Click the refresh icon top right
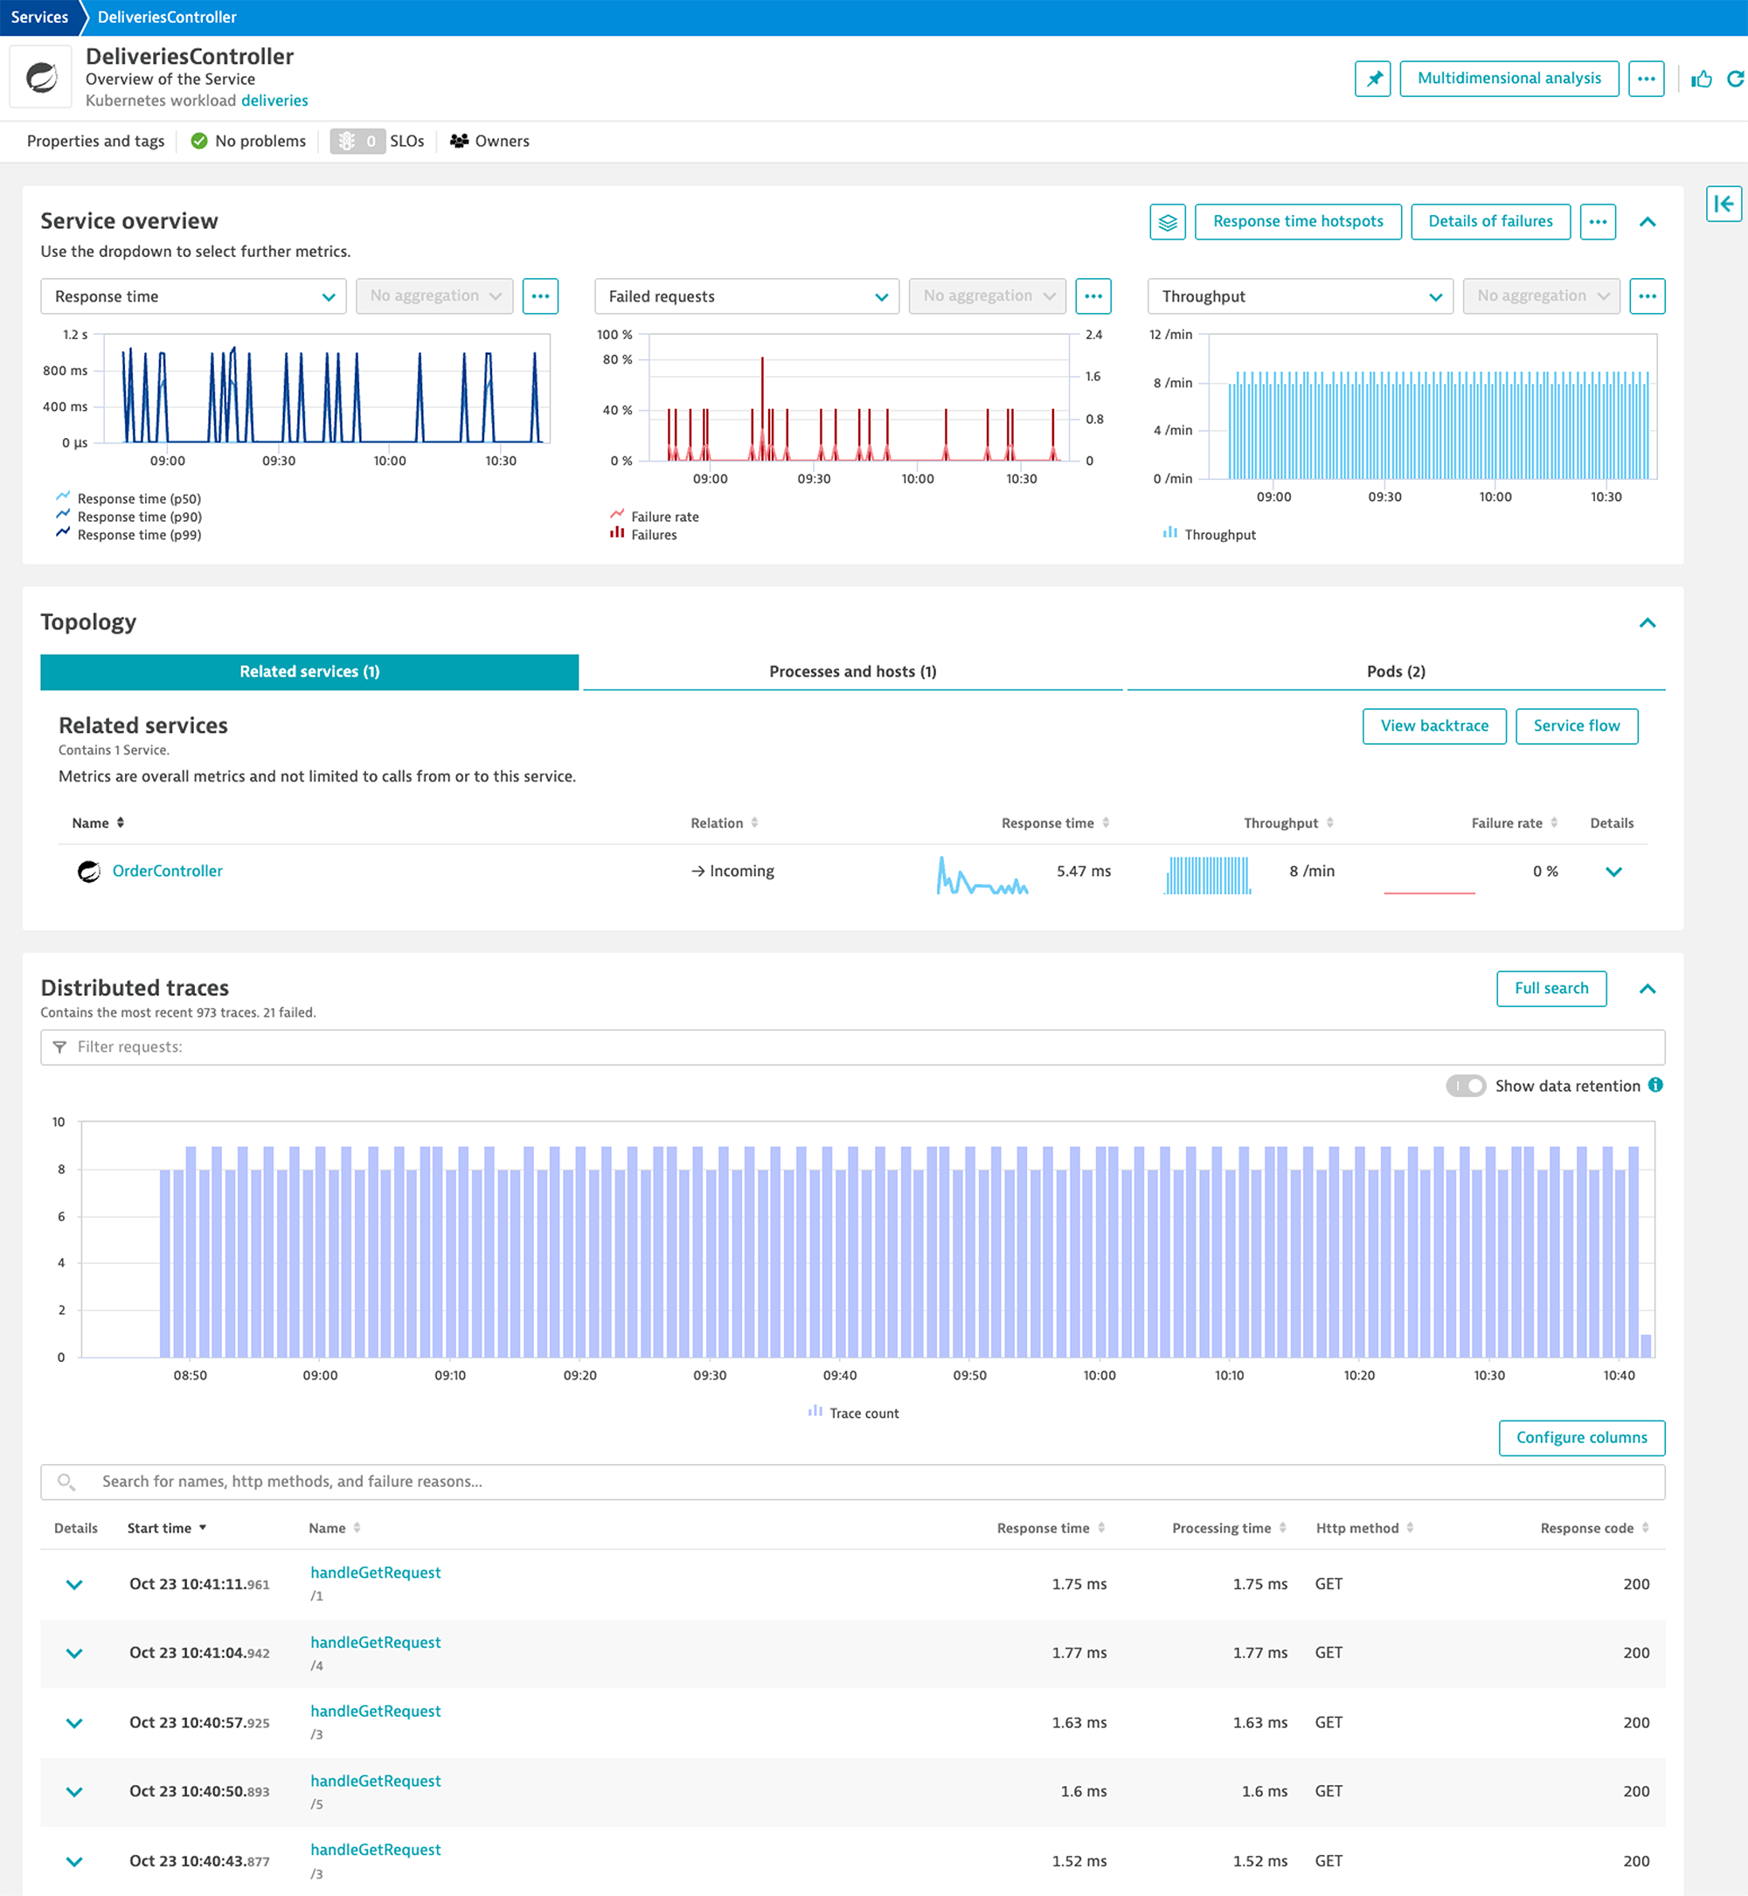Image resolution: width=1748 pixels, height=1896 pixels. click(x=1735, y=78)
